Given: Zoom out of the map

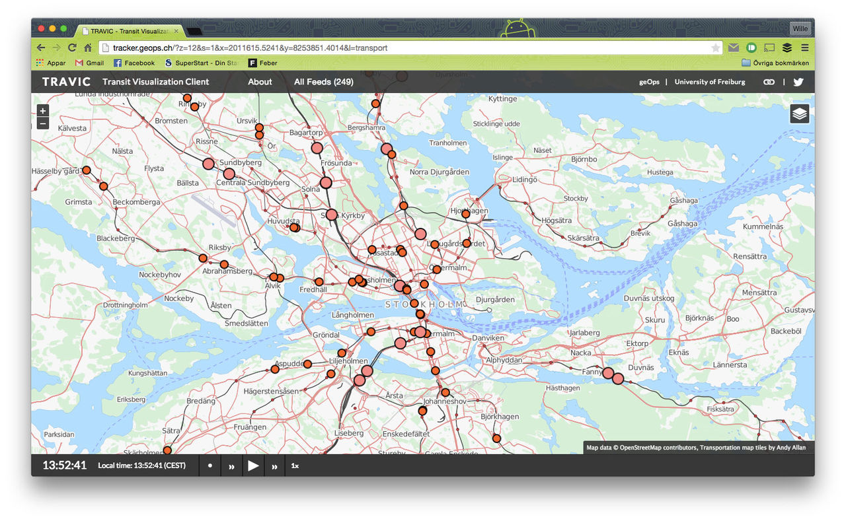Looking at the screenshot, I should coord(43,123).
